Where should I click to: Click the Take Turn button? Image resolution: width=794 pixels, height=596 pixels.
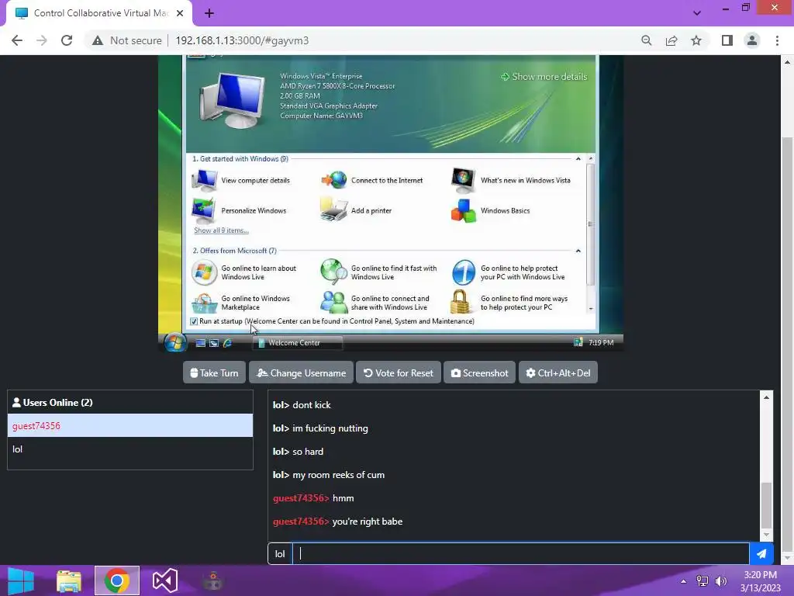coord(214,373)
